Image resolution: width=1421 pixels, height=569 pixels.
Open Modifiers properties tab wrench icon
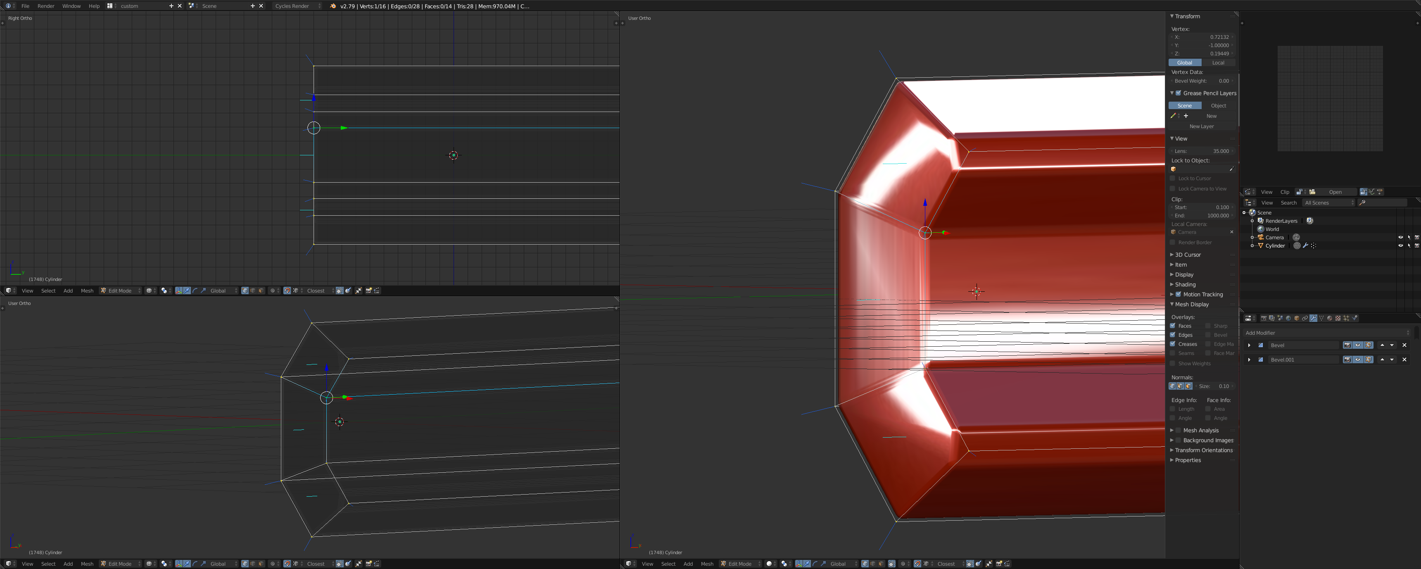pos(1314,319)
